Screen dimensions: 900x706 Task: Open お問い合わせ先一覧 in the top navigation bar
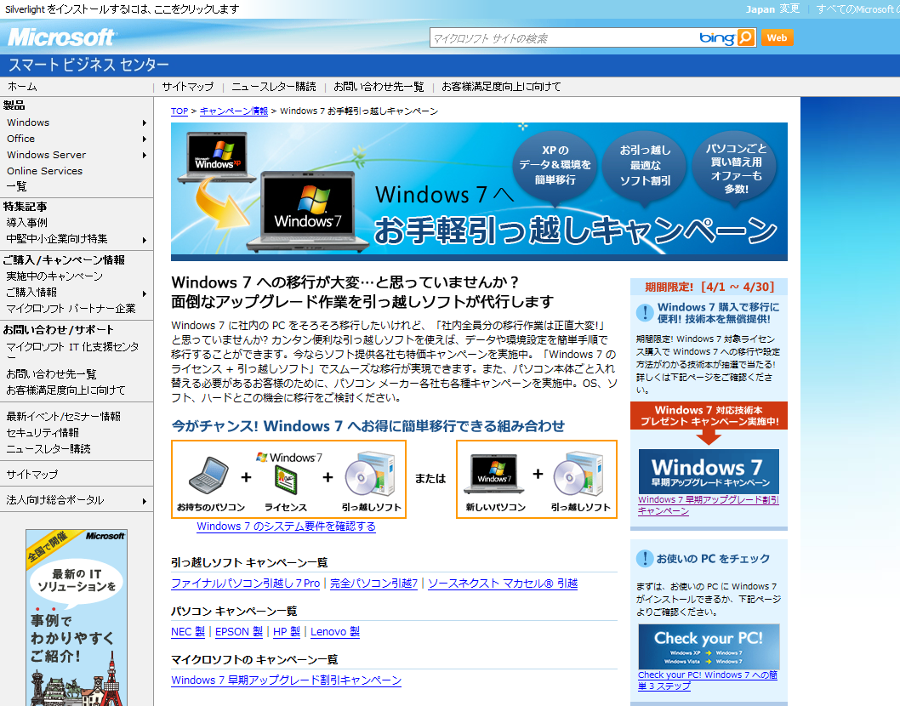379,87
